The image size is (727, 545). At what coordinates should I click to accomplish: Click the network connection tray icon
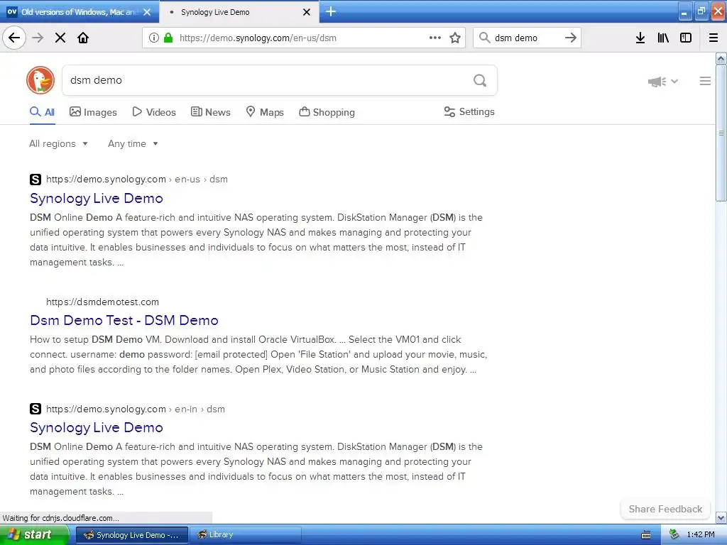click(x=674, y=535)
